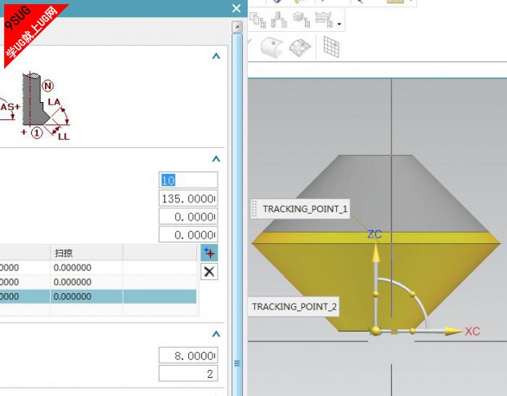The height and width of the screenshot is (396, 507).
Task: Click the first 0.0000 field below 135.0000
Action: tap(188, 216)
